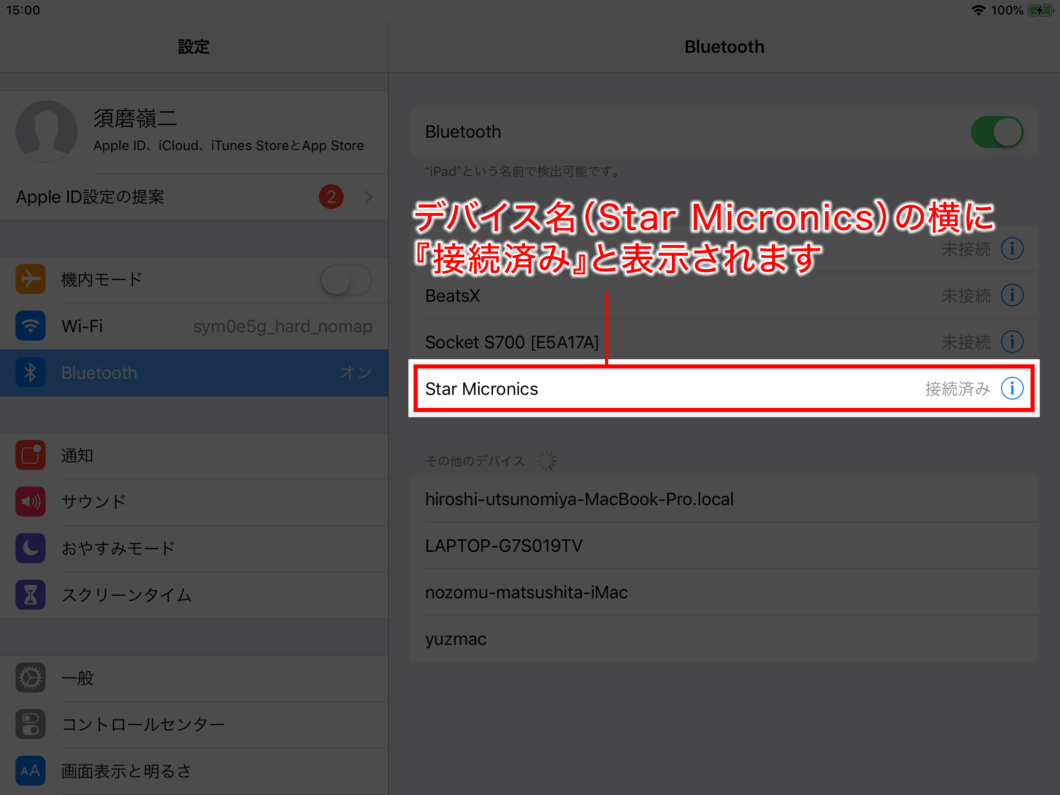This screenshot has height=795, width=1060.
Task: Open コントロールセンター settings item
Action: 143,724
